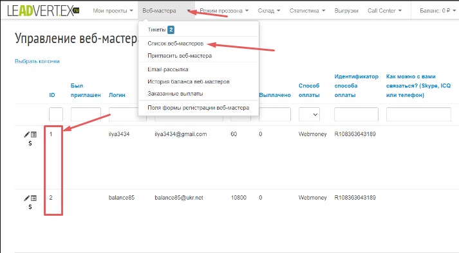Image resolution: width=459 pixels, height=253 pixels.
Task: Click login ilya3434 cell
Action: click(119, 134)
